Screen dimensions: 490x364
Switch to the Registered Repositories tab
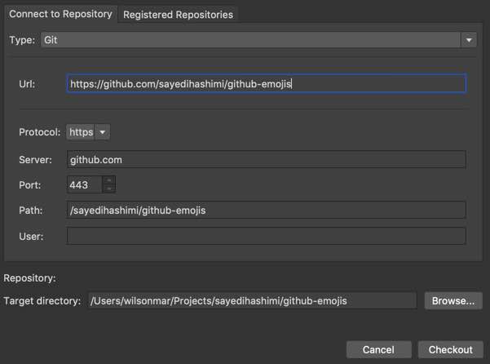[178, 15]
